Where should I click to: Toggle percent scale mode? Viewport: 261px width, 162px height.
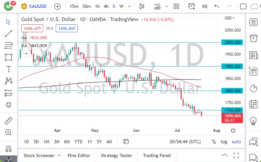coord(214,142)
